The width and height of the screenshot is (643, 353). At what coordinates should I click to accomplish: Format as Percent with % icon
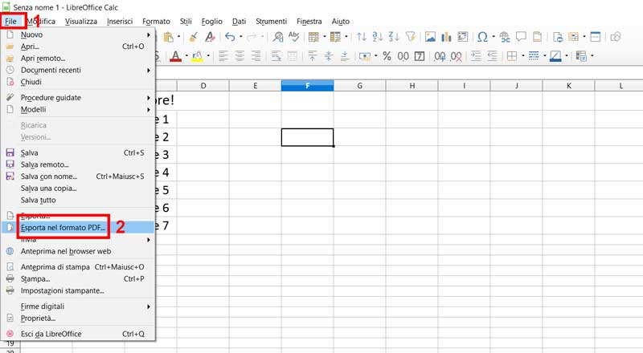pyautogui.click(x=387, y=56)
